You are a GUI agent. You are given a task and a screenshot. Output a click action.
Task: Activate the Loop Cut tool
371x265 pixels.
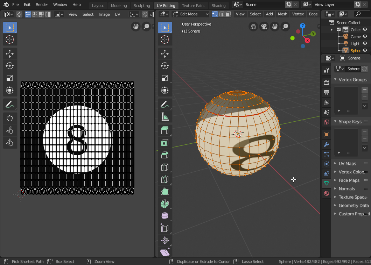[165, 167]
